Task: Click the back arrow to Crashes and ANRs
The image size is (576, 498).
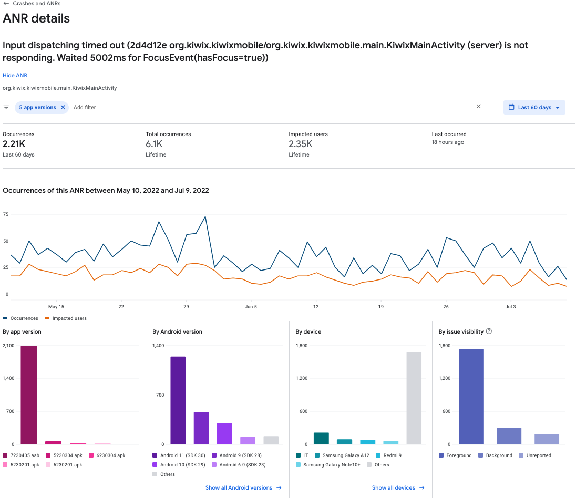Action: tap(6, 3)
